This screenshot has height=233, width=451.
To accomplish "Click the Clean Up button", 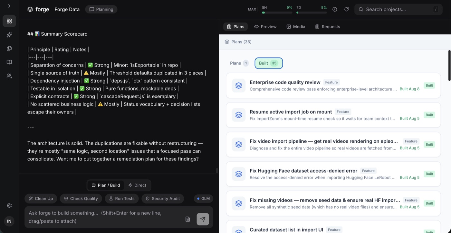I will (41, 199).
